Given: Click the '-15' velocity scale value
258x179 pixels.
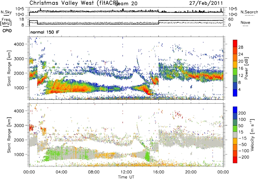Looking at the screenshot, I should pyautogui.click(x=243, y=138).
